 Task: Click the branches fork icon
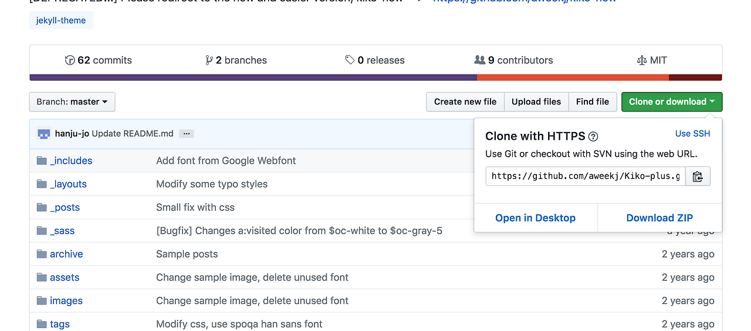click(x=209, y=60)
